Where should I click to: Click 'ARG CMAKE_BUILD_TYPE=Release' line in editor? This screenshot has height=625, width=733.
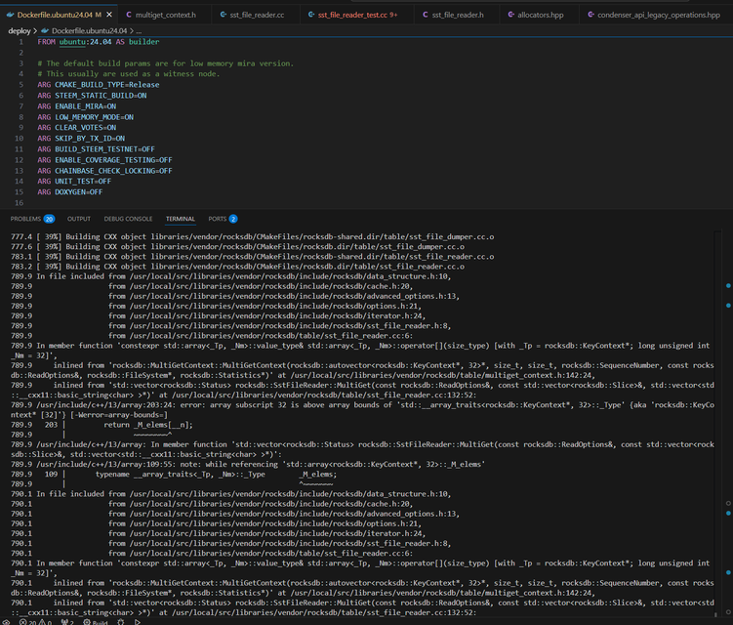[99, 85]
